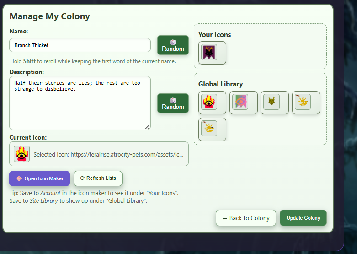357x254 pixels.
Task: Click the current icon preview thumbnail
Action: pyautogui.click(x=21, y=154)
